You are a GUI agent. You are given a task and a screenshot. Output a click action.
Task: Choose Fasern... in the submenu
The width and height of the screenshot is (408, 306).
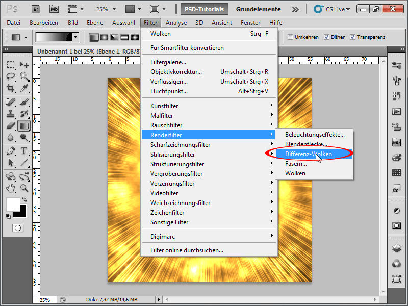point(314,164)
